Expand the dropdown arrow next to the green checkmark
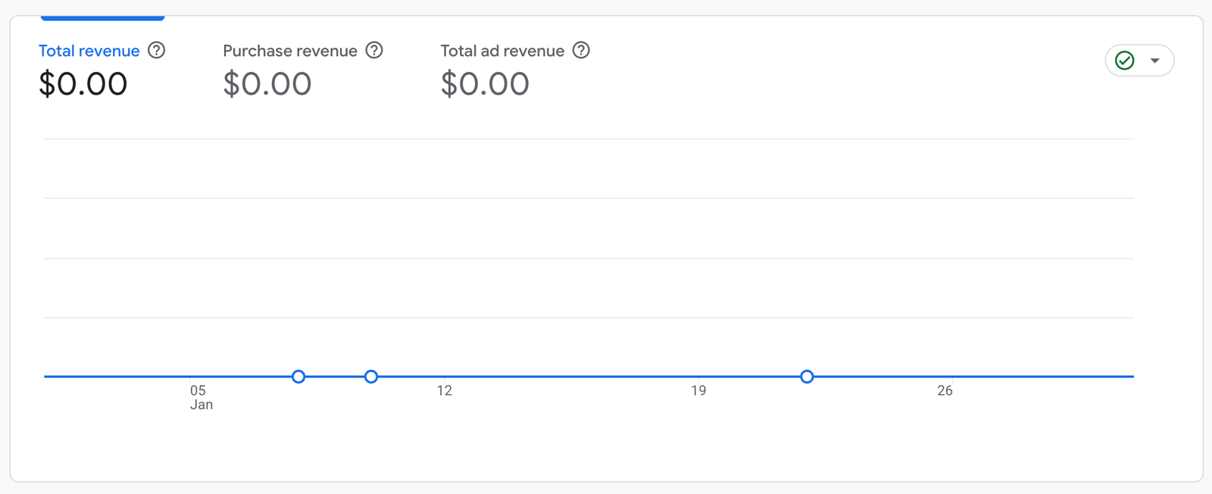Viewport: 1212px width, 494px height. (1154, 61)
